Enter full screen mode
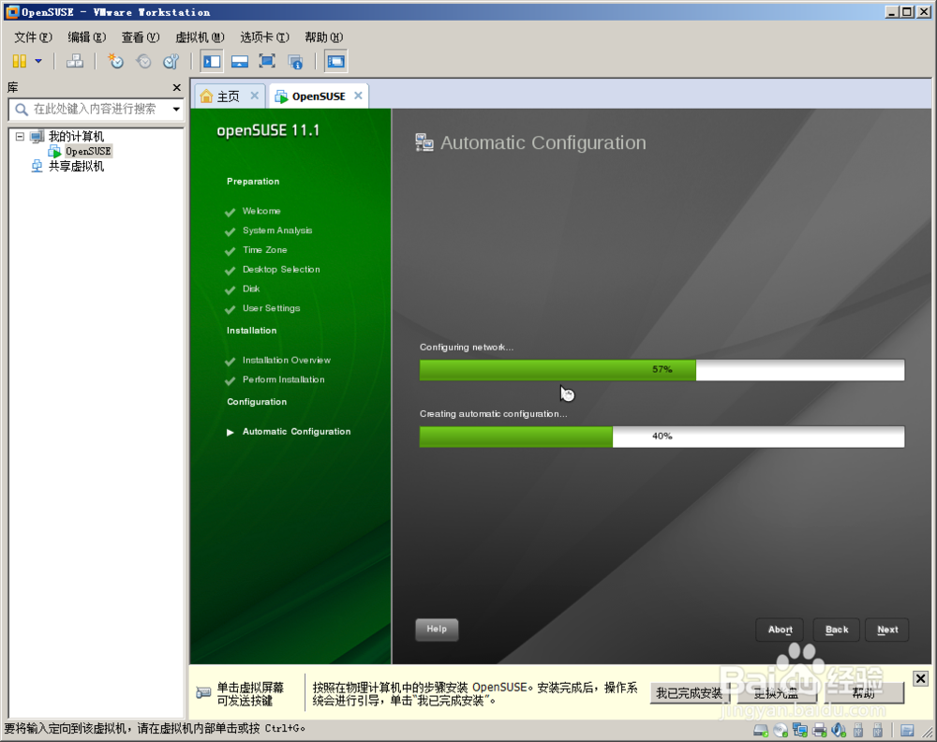Viewport: 937px width, 742px height. [267, 61]
